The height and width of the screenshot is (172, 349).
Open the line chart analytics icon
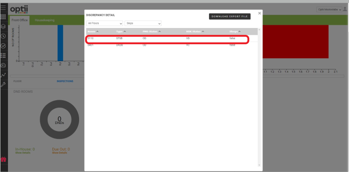point(3,75)
